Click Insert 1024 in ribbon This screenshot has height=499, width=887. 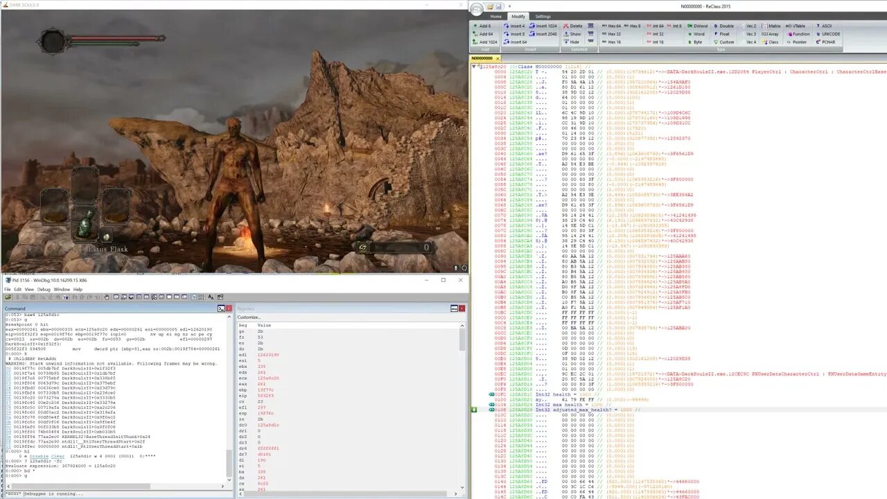(543, 26)
